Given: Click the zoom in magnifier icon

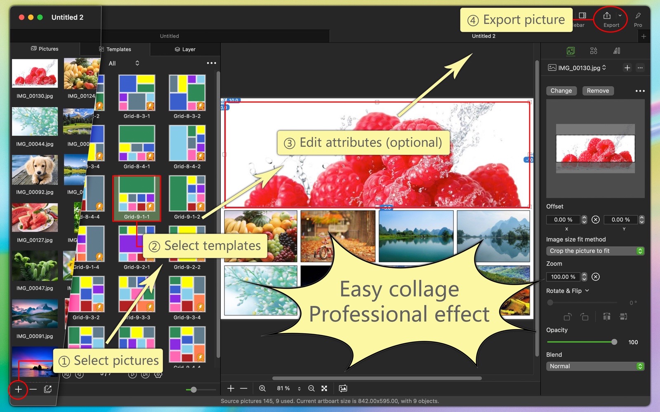Looking at the screenshot, I should 262,389.
